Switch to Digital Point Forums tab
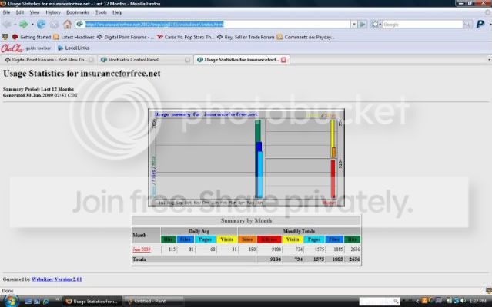The height and width of the screenshot is (307, 492). [49, 60]
